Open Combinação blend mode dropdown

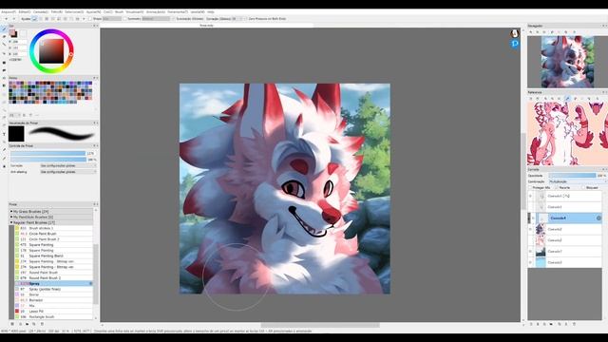(578, 181)
